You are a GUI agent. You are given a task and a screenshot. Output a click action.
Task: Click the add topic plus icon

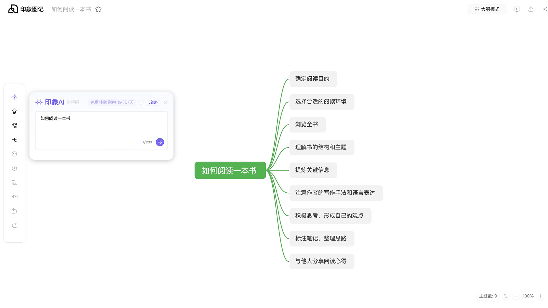(x=14, y=168)
